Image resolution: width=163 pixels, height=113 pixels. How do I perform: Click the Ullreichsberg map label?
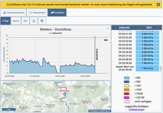coord(9,83)
